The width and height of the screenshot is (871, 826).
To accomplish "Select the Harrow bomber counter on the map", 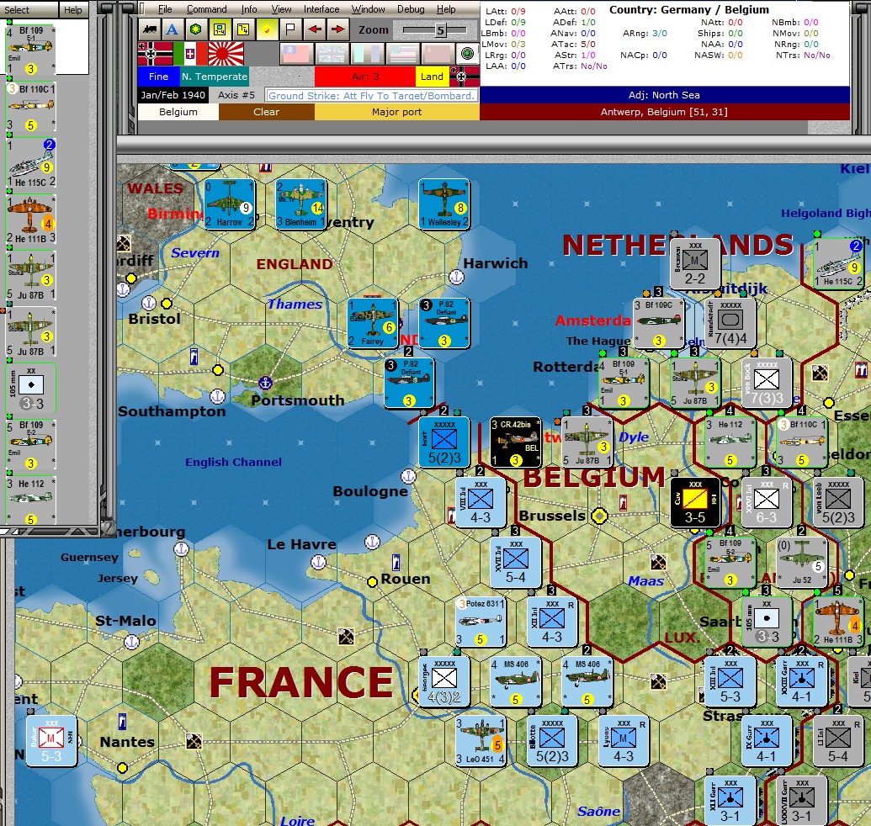I will 230,204.
